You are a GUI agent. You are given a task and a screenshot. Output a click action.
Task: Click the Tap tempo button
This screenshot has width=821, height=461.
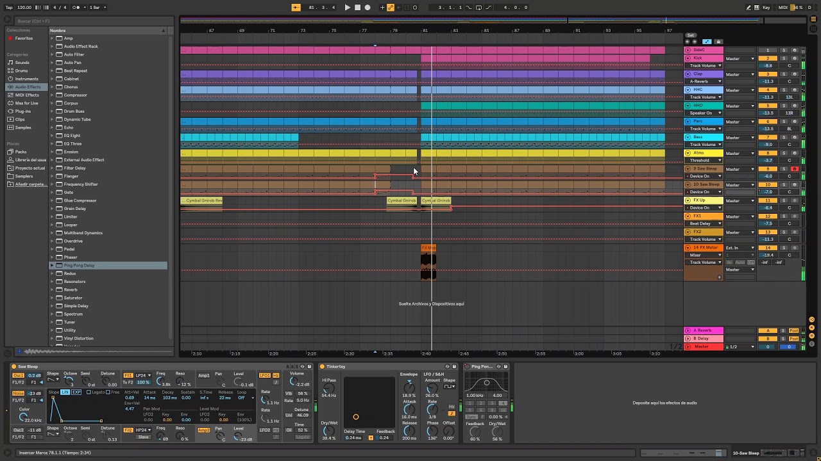[x=8, y=7]
